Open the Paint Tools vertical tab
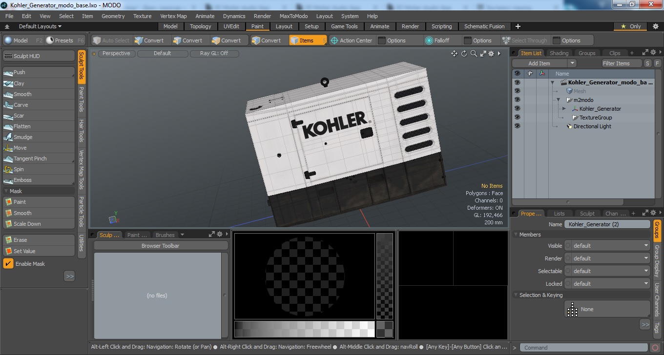Screen dimensions: 664x355 point(82,99)
